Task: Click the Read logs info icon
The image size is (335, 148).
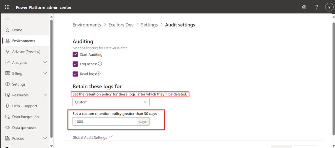Action: [x=98, y=74]
